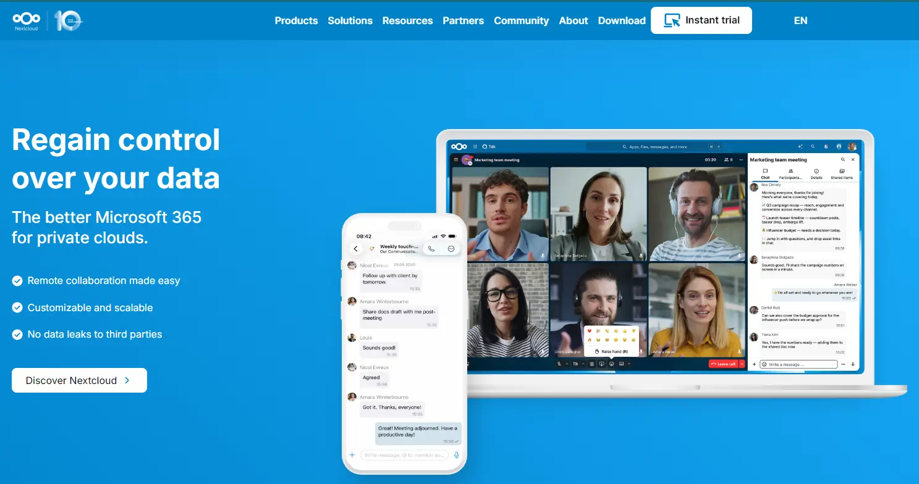Click the cursor icon in Instant trial button

tap(672, 20)
